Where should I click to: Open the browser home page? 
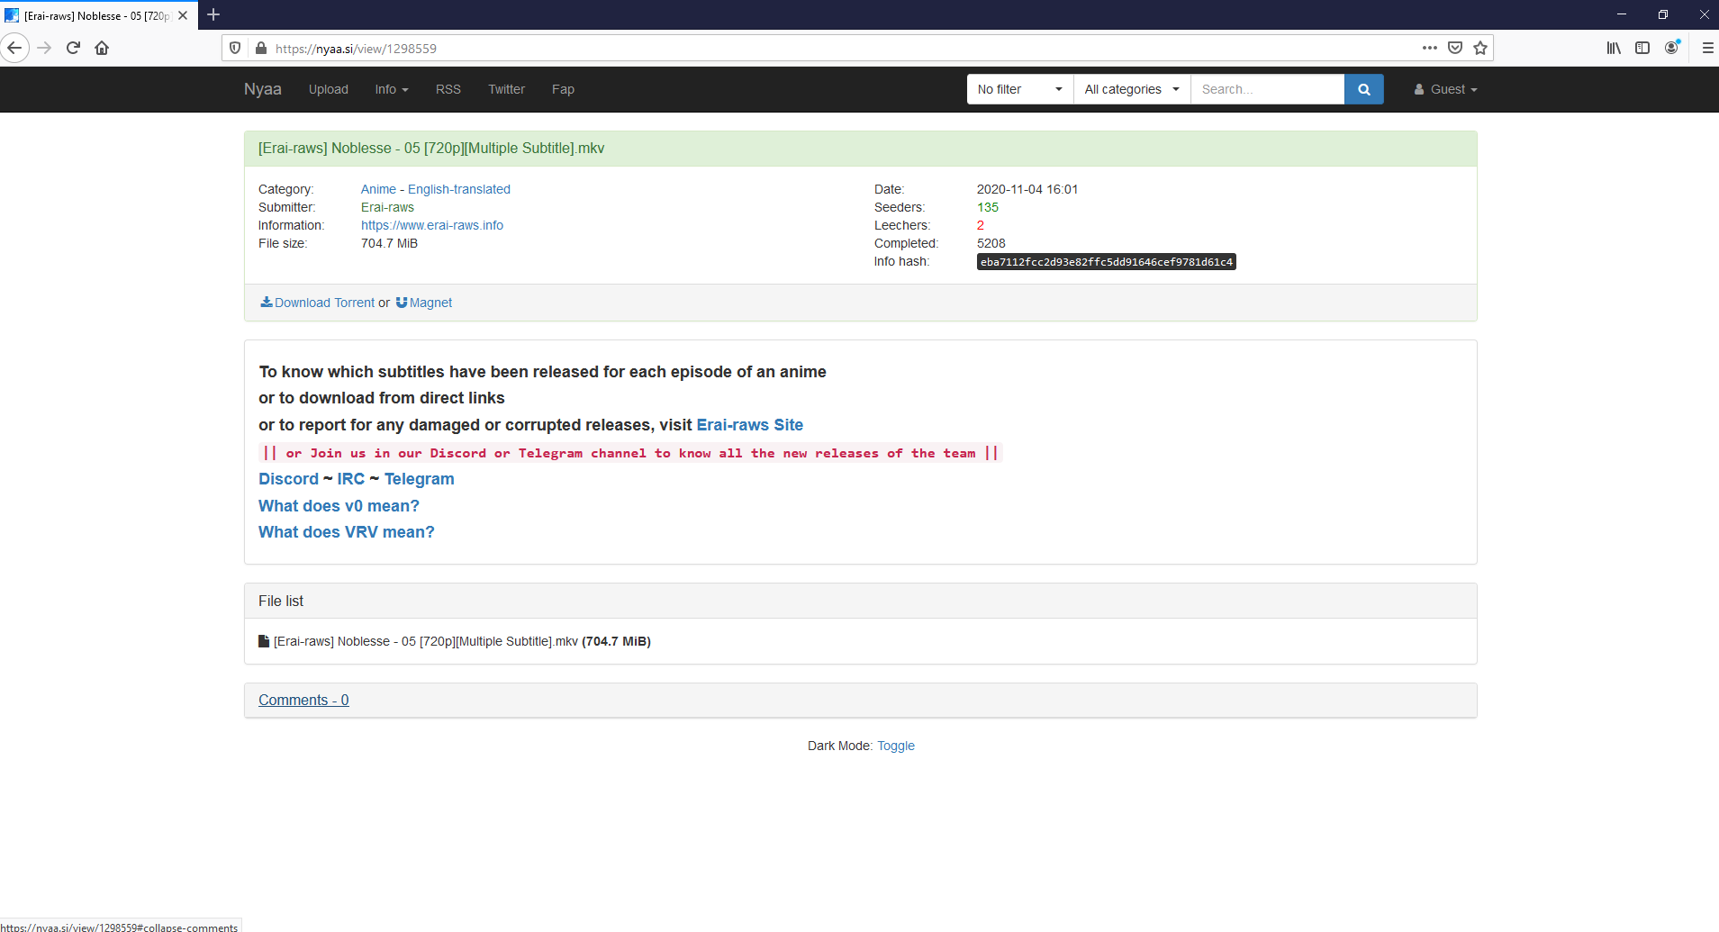tap(102, 48)
